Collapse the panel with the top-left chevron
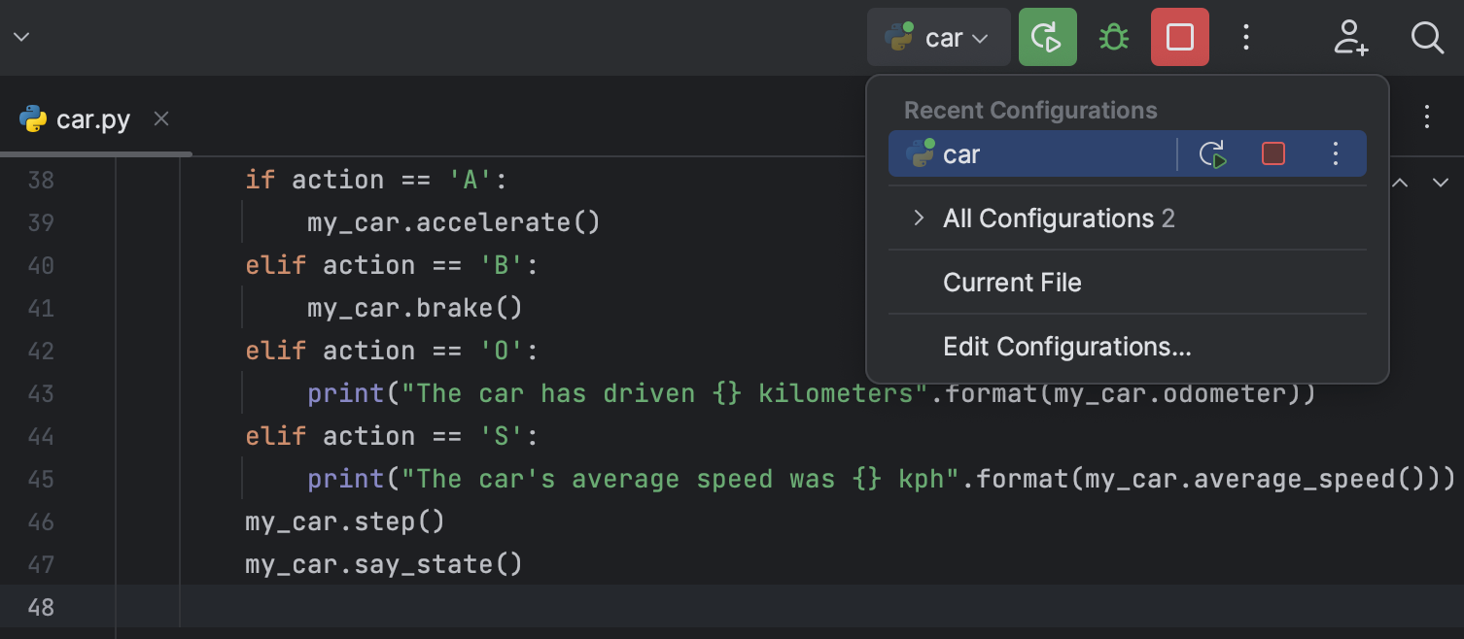 coord(21,37)
